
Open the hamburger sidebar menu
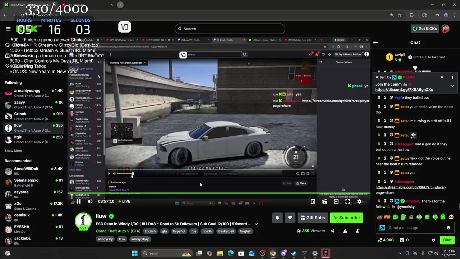(8, 29)
